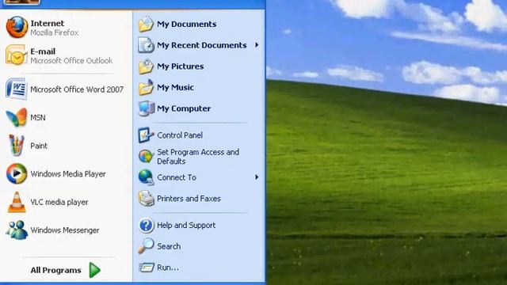Click the Set Program Access icon
The image size is (507, 285).
pos(146,157)
